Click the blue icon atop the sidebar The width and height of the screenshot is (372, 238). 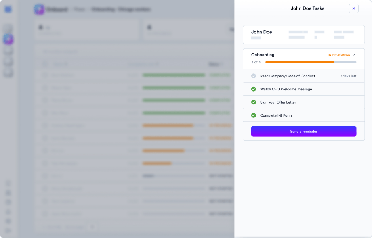pyautogui.click(x=8, y=9)
